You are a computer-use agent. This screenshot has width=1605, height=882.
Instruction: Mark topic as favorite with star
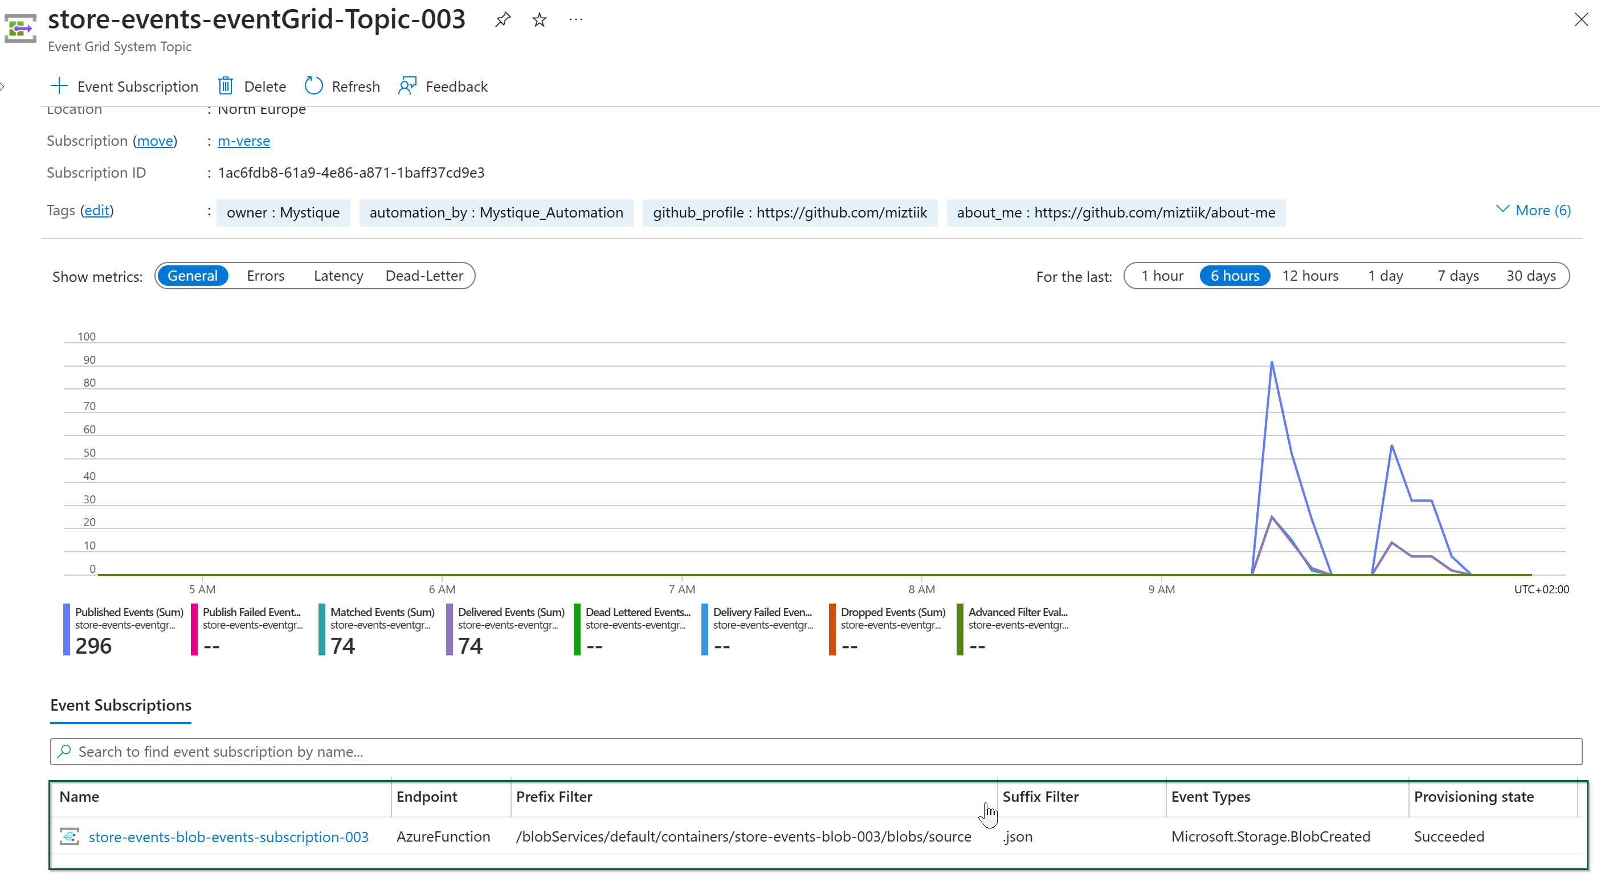pos(540,20)
